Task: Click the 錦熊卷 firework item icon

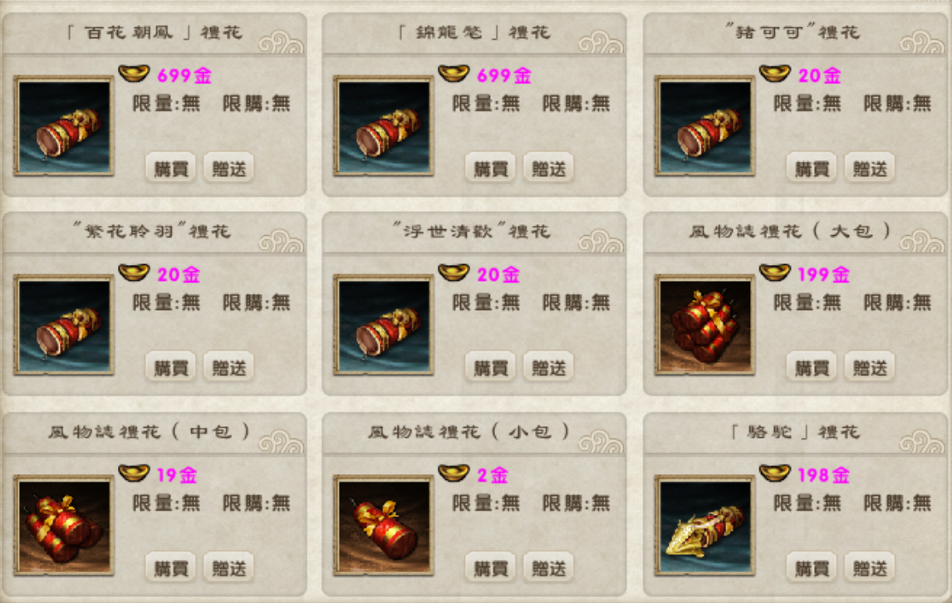Action: click(x=384, y=125)
